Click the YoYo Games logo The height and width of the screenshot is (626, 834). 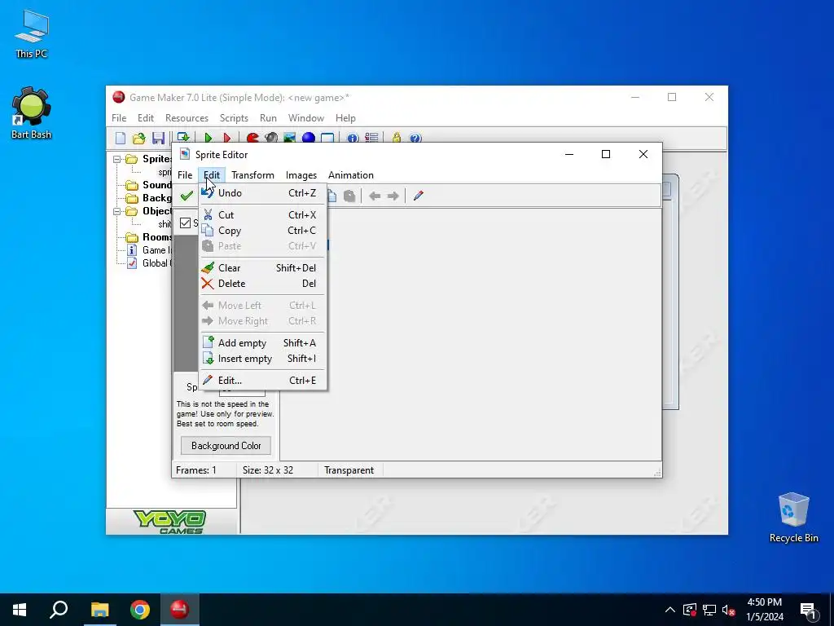[x=169, y=522]
